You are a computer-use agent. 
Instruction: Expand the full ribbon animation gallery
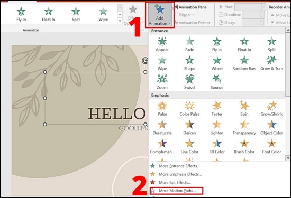tap(120, 21)
